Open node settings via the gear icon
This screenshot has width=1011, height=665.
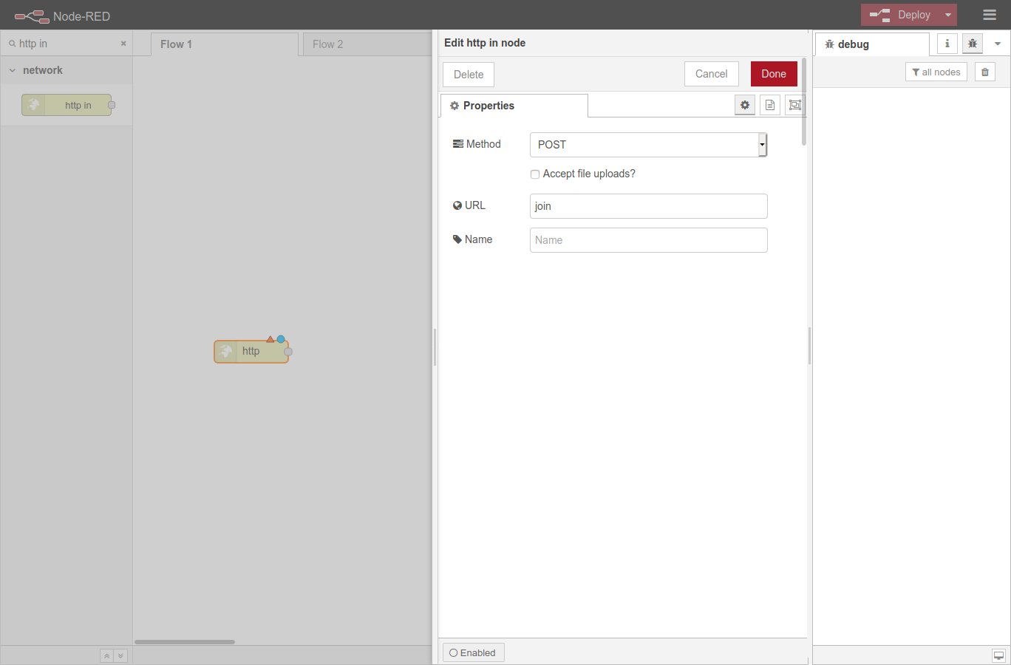click(744, 104)
